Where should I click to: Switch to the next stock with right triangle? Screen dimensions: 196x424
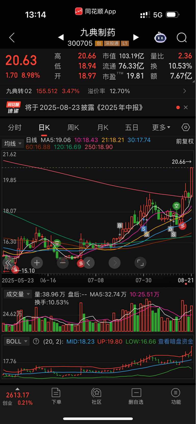pyautogui.click(x=136, y=37)
